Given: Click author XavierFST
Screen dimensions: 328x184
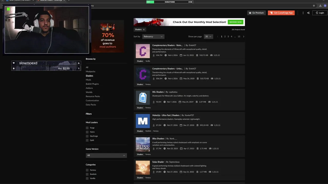Looking at the screenshot, I should tap(189, 115).
